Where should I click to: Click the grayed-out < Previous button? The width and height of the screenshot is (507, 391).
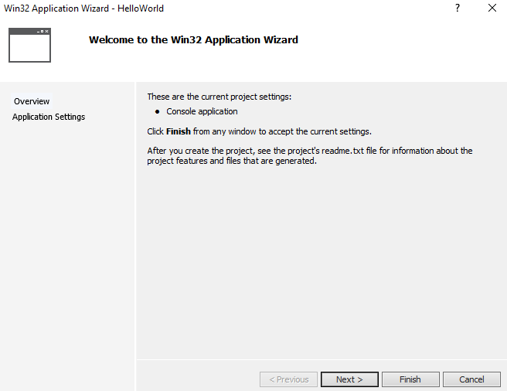(x=289, y=379)
